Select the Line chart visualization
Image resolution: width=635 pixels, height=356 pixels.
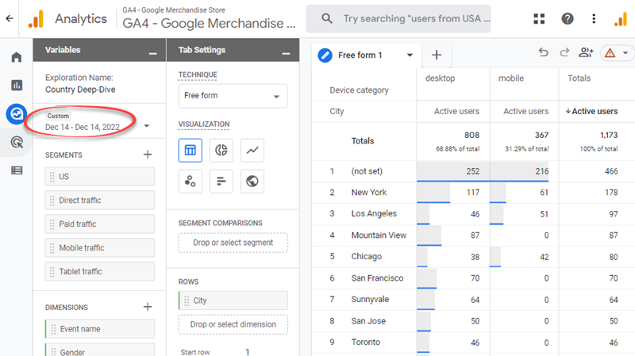coord(252,150)
